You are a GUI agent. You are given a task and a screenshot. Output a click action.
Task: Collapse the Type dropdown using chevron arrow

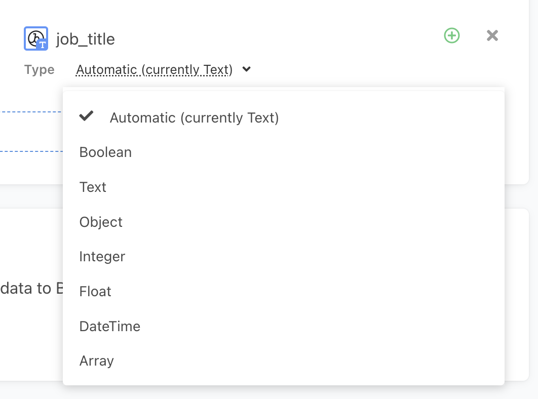pos(247,69)
